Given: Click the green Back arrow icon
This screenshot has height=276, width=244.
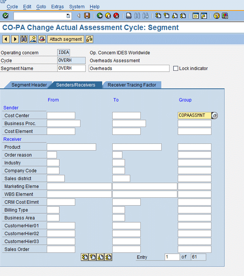Looking at the screenshot, I should pos(100,16).
